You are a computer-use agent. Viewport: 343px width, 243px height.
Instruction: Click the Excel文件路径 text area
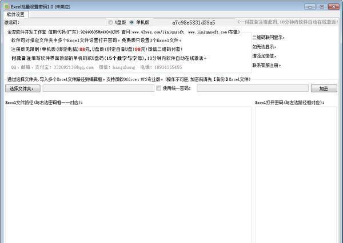tap(129, 175)
